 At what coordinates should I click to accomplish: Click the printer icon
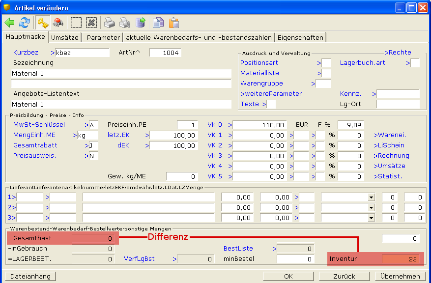click(109, 23)
